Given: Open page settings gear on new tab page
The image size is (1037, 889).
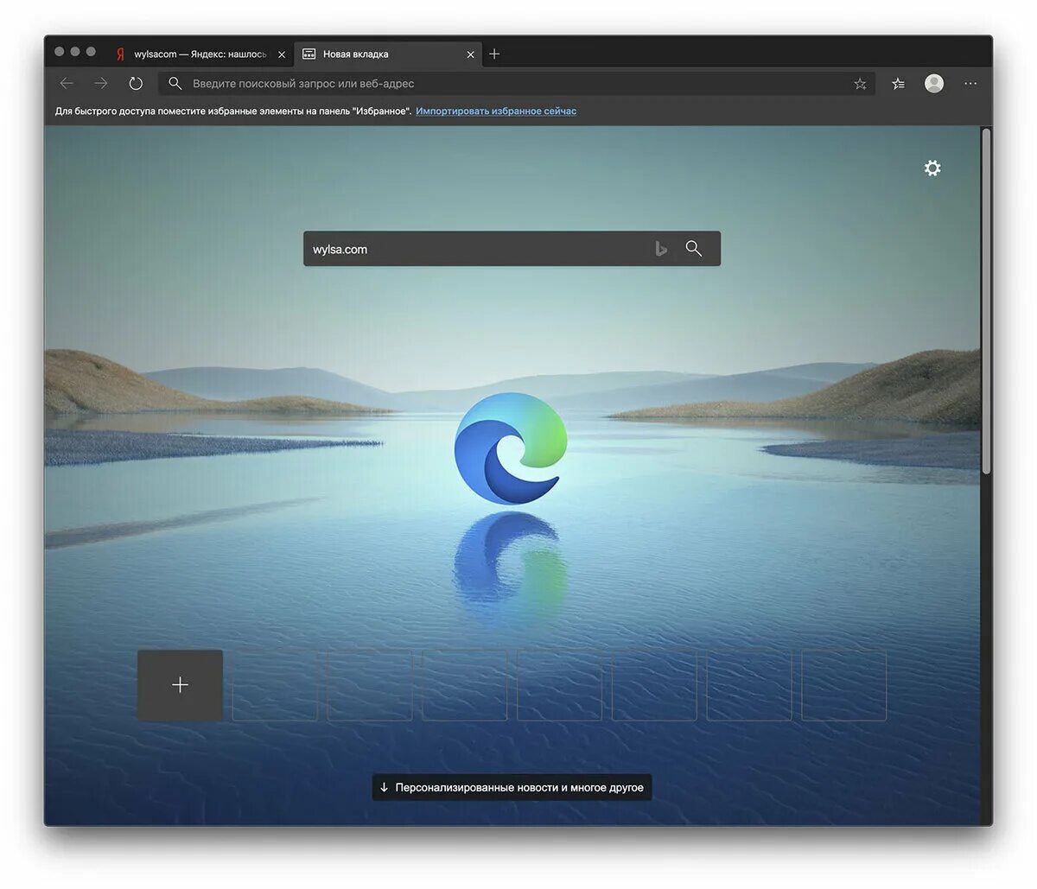Looking at the screenshot, I should [x=932, y=168].
